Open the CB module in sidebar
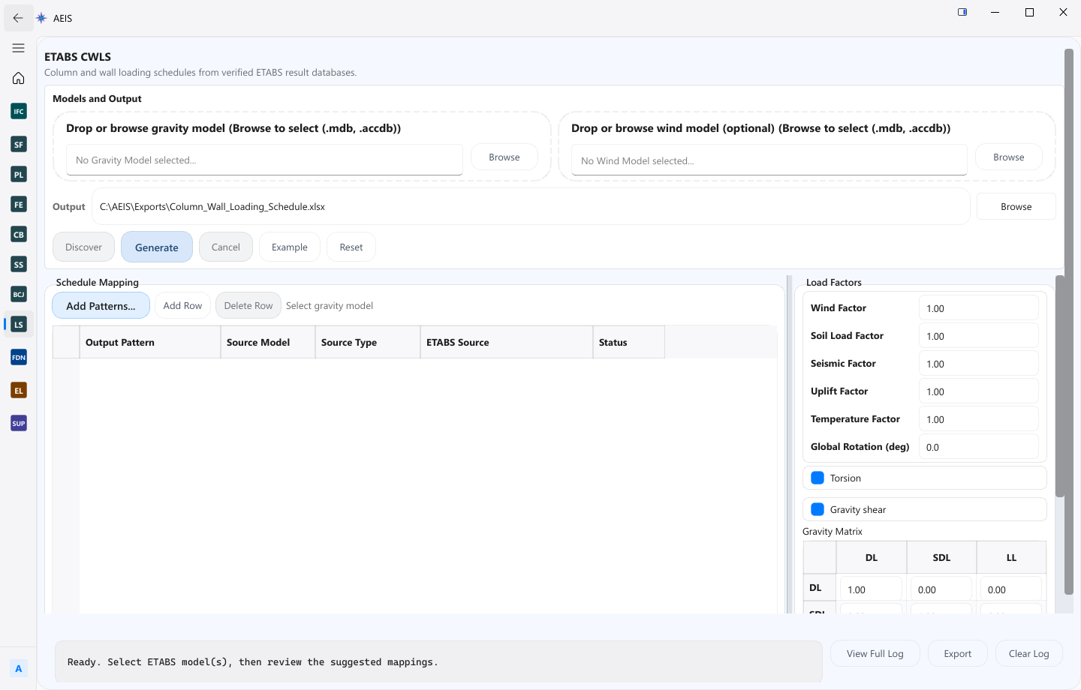The height and width of the screenshot is (690, 1081). [19, 234]
